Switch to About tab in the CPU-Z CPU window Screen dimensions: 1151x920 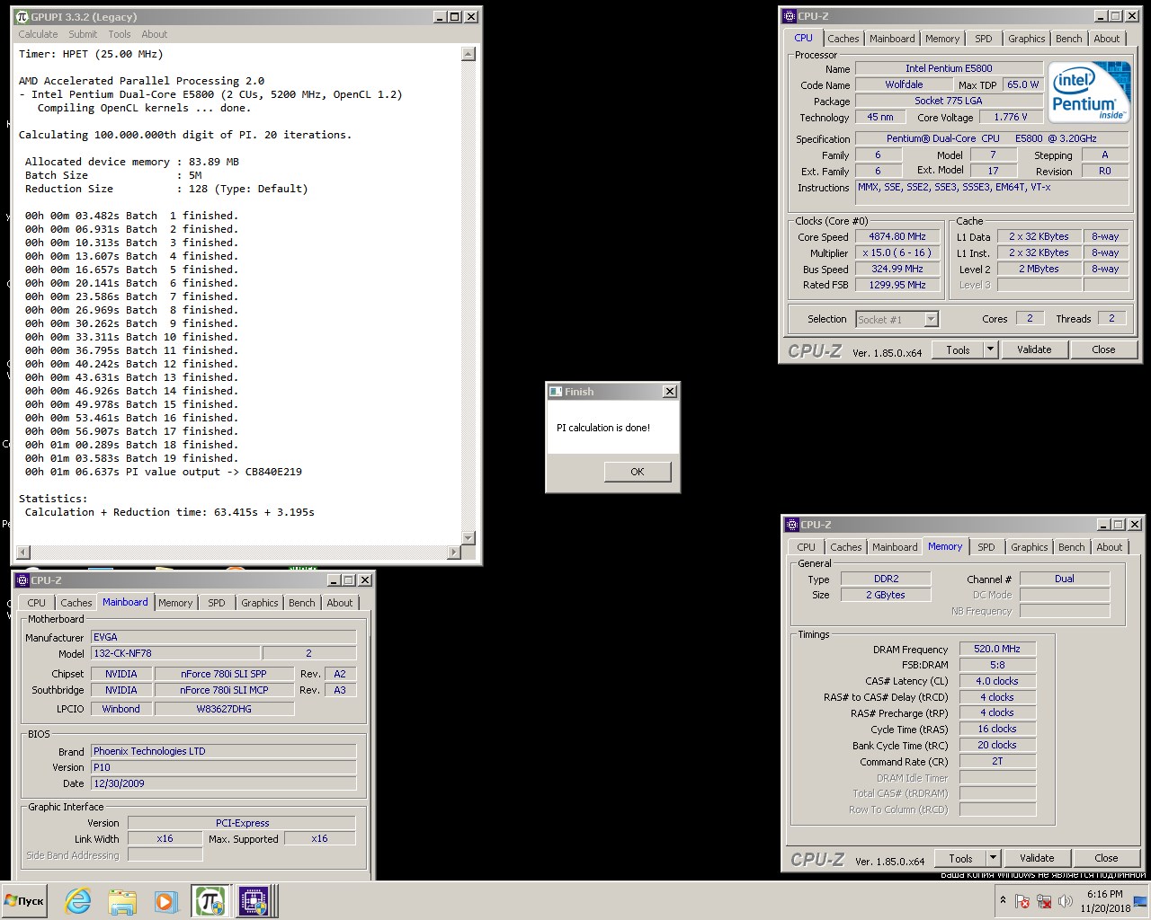pyautogui.click(x=1107, y=39)
